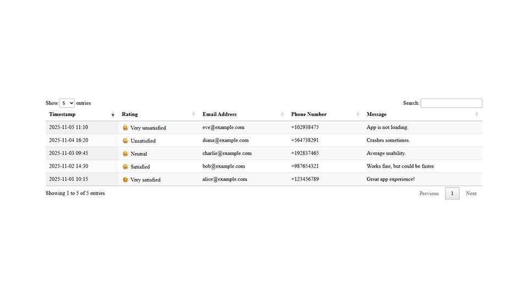Click the Very satisfied emoji icon
Viewport: 528px width, 297px height.
click(x=125, y=180)
